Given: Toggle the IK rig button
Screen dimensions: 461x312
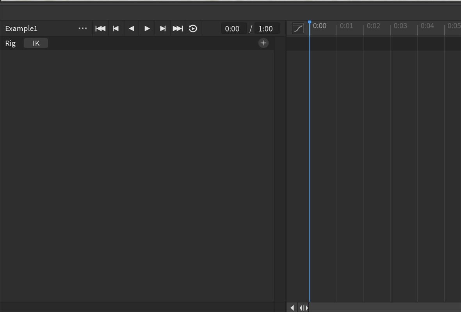Looking at the screenshot, I should coord(36,43).
